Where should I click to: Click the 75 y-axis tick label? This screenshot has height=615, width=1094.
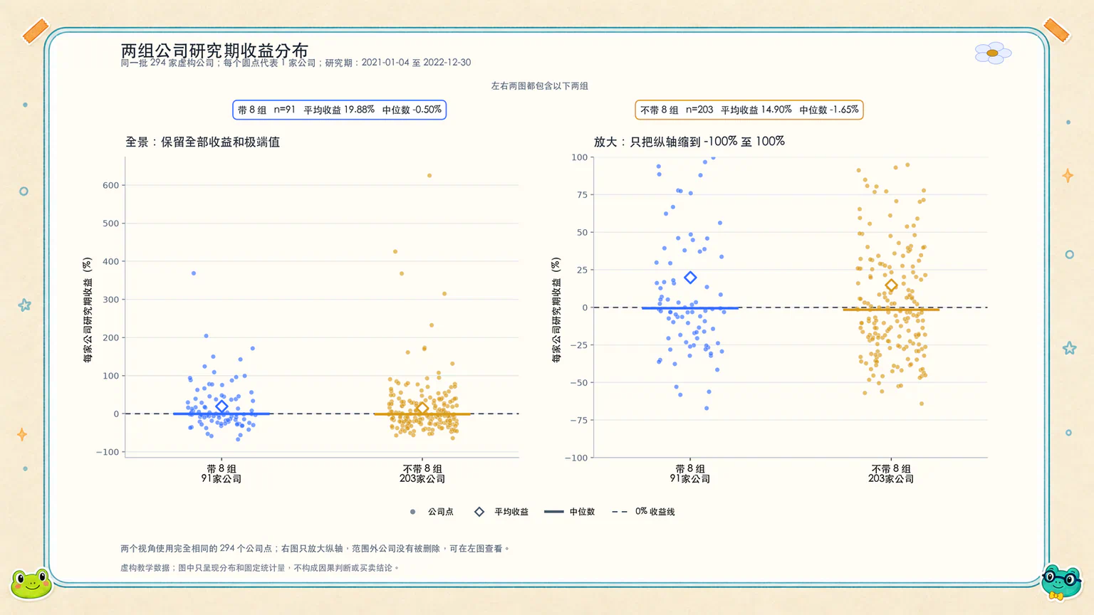click(x=582, y=195)
